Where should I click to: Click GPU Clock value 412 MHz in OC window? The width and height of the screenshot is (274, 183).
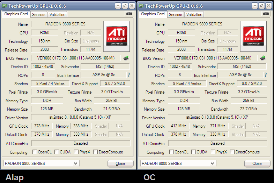[178, 126]
